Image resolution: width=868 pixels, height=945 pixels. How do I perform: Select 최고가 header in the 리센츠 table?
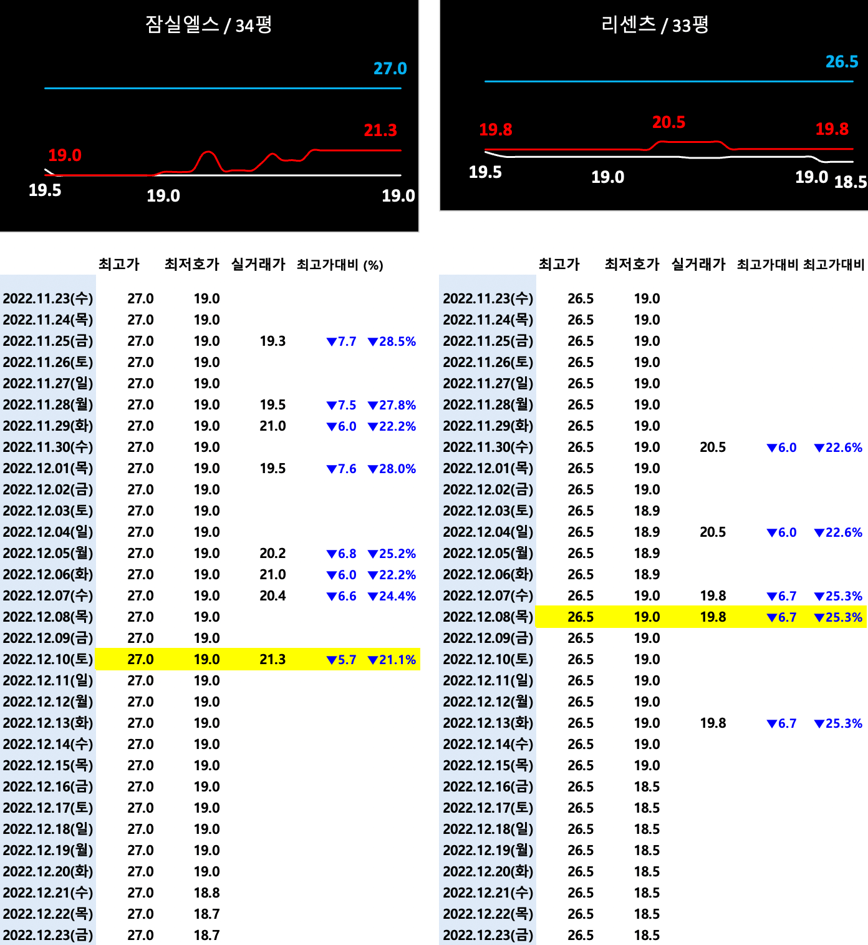point(559,265)
